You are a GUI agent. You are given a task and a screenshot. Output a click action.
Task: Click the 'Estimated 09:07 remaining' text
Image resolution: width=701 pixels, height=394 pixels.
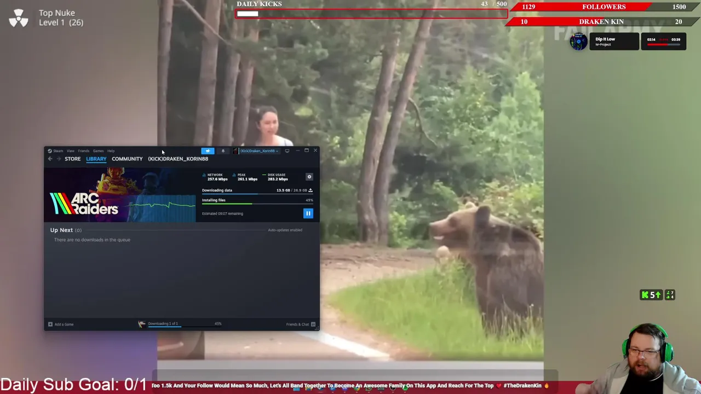(222, 213)
